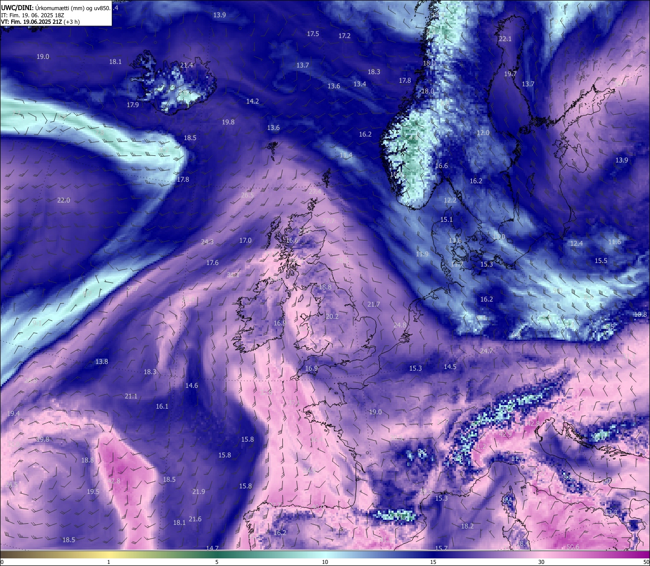Click the 22.1 value label
This screenshot has height=566, width=650.
(x=505, y=39)
